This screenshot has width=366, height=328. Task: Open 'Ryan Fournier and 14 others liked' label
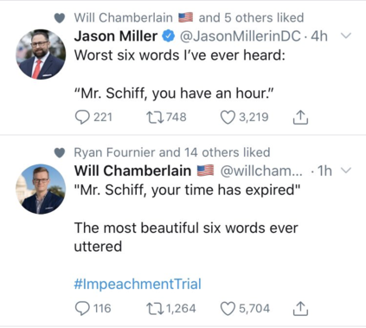[172, 152]
